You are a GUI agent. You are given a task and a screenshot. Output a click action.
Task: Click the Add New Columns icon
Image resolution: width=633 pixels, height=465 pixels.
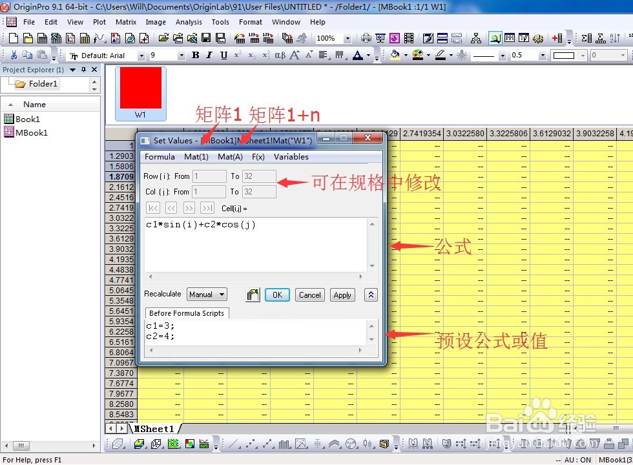pos(557,38)
